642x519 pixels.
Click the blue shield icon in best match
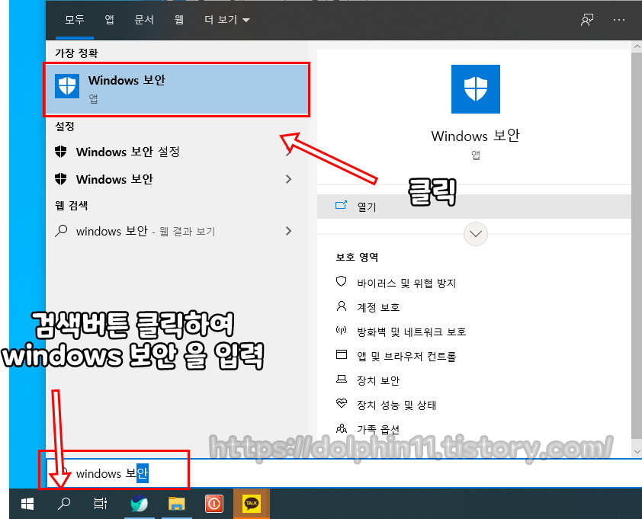[x=67, y=86]
